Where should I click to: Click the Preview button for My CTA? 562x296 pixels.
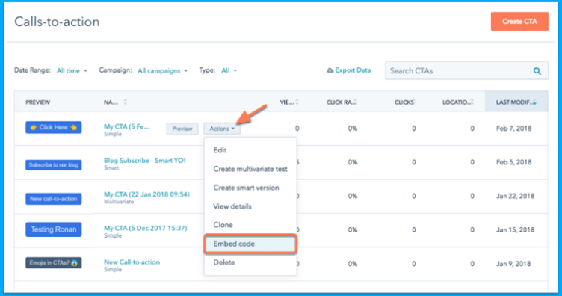(182, 129)
